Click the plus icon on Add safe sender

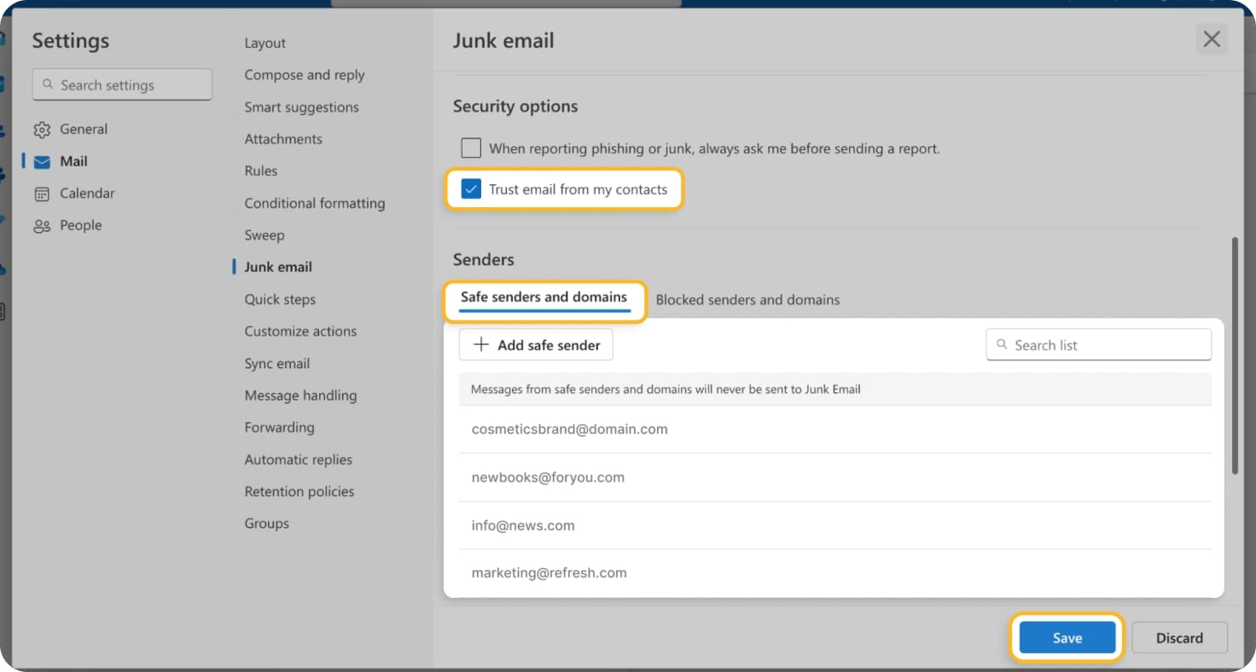point(480,345)
